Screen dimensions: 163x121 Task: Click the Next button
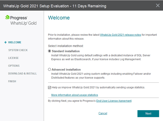pyautogui.click(x=148, y=113)
